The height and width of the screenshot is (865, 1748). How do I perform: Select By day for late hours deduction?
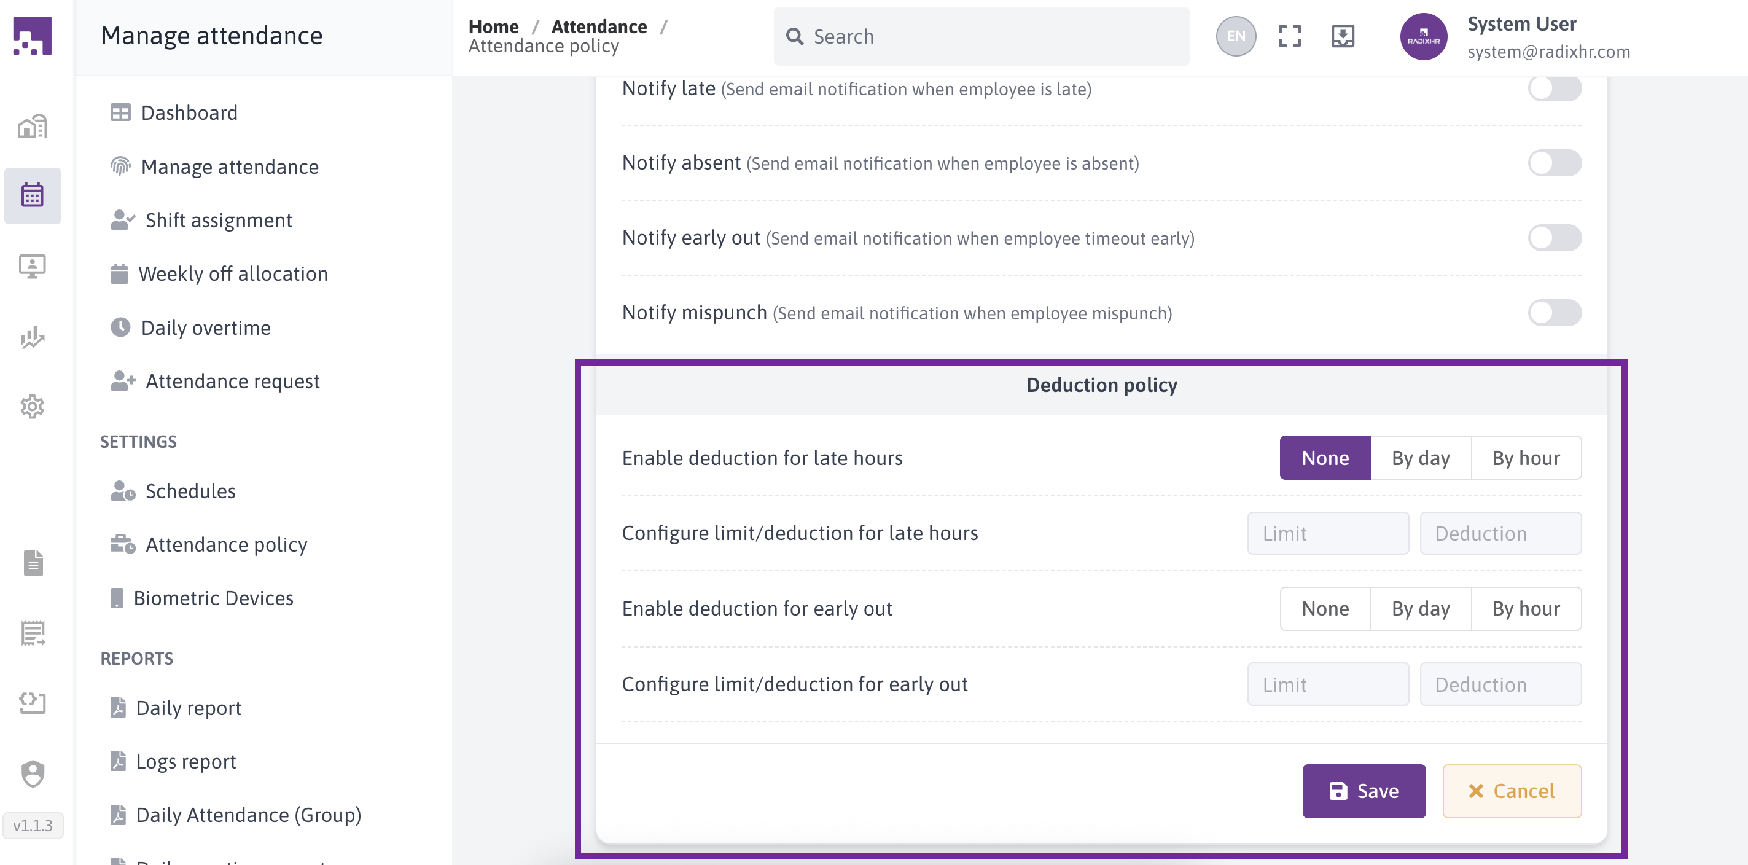click(1420, 458)
